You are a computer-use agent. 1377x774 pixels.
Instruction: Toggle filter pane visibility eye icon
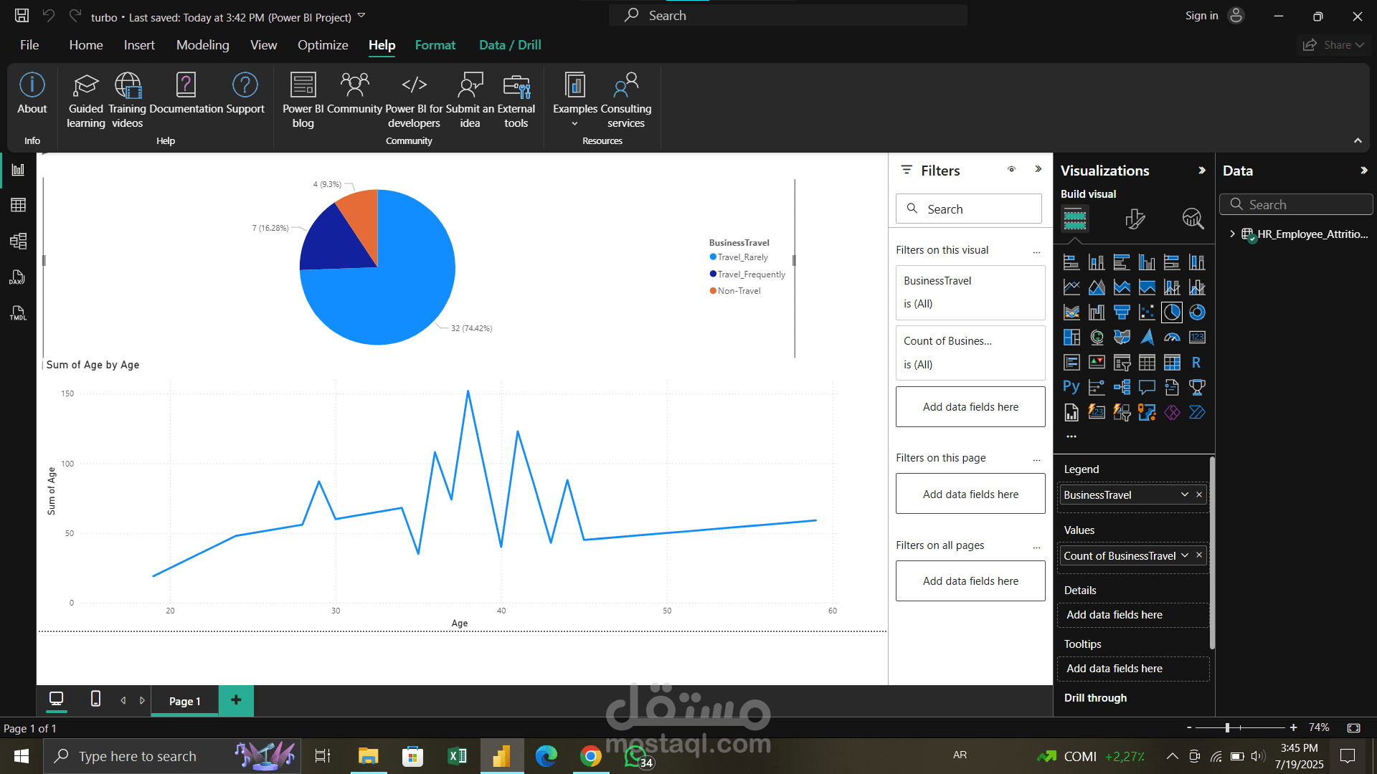[x=1011, y=170]
